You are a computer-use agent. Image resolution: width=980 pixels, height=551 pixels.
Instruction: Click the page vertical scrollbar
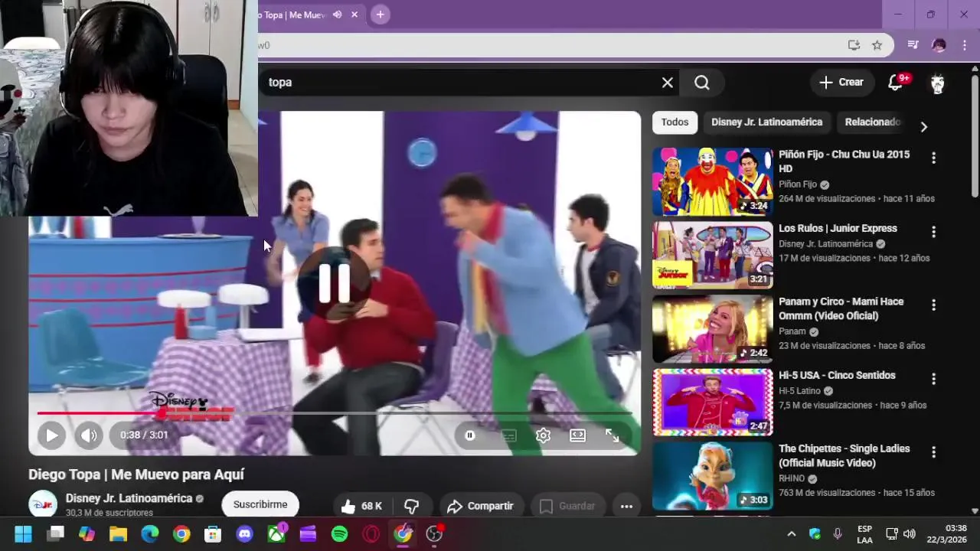click(x=975, y=135)
